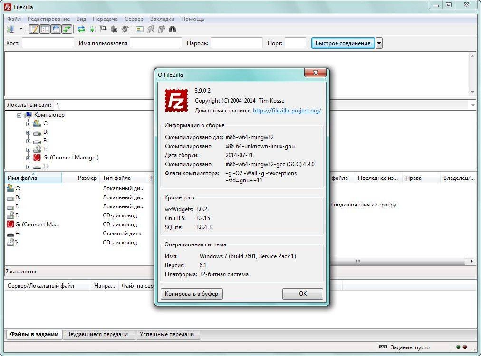Click OK in About dialog

pyautogui.click(x=302, y=294)
